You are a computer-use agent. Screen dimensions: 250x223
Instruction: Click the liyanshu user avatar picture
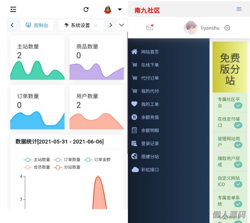pyautogui.click(x=191, y=28)
